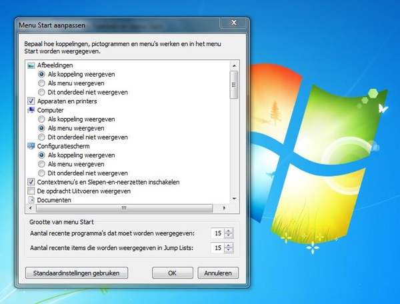The image size is (400, 304).
Task: Select 'Als menu weergeven' under Configuratiescherm
Action: tap(41, 164)
